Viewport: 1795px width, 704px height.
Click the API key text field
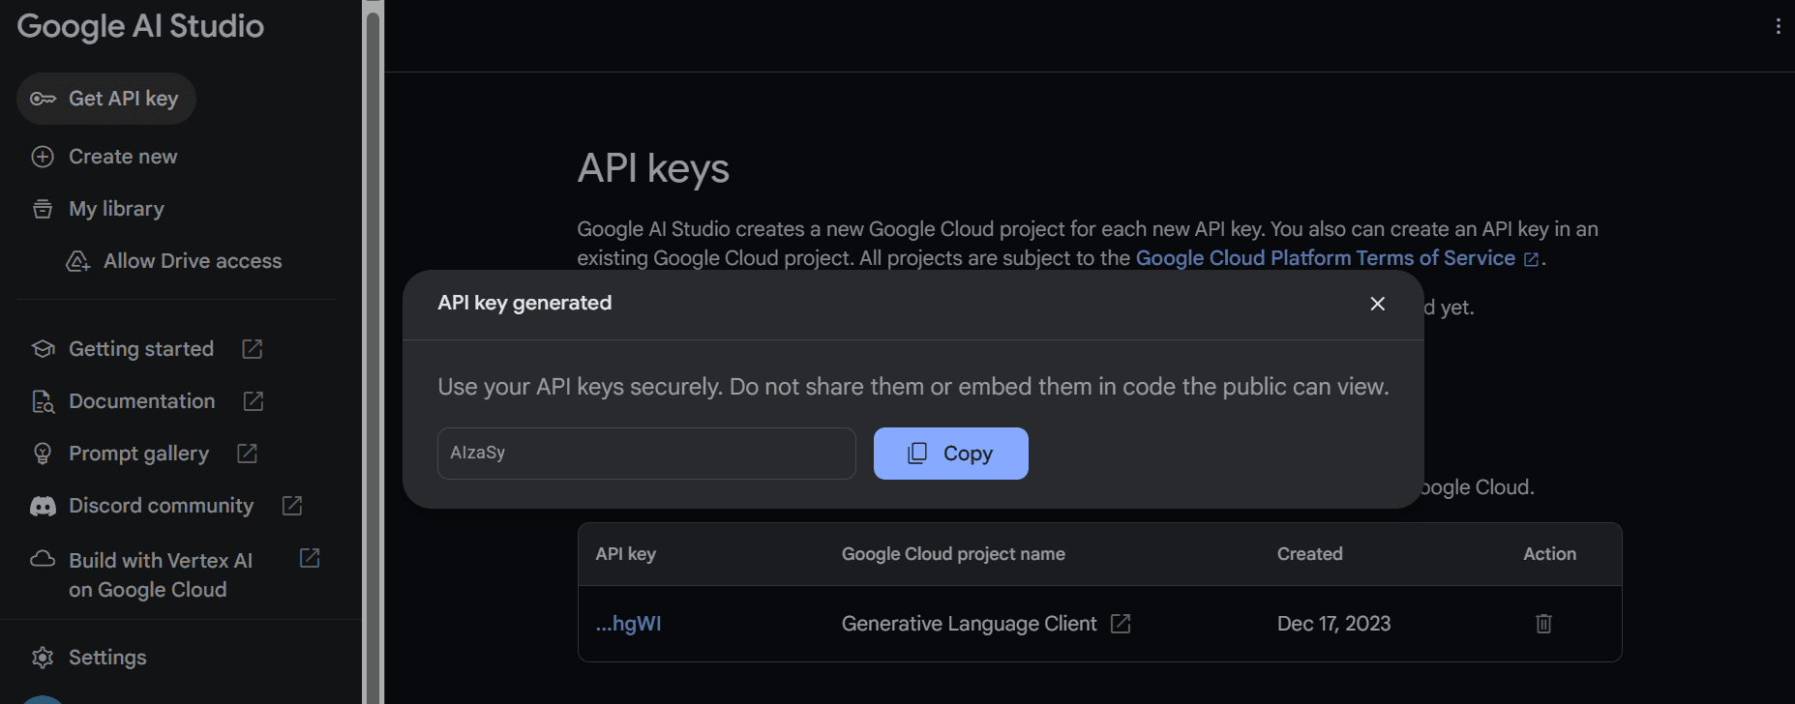pyautogui.click(x=645, y=454)
